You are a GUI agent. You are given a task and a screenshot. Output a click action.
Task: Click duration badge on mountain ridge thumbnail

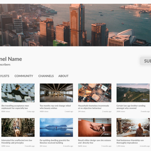[144, 100]
